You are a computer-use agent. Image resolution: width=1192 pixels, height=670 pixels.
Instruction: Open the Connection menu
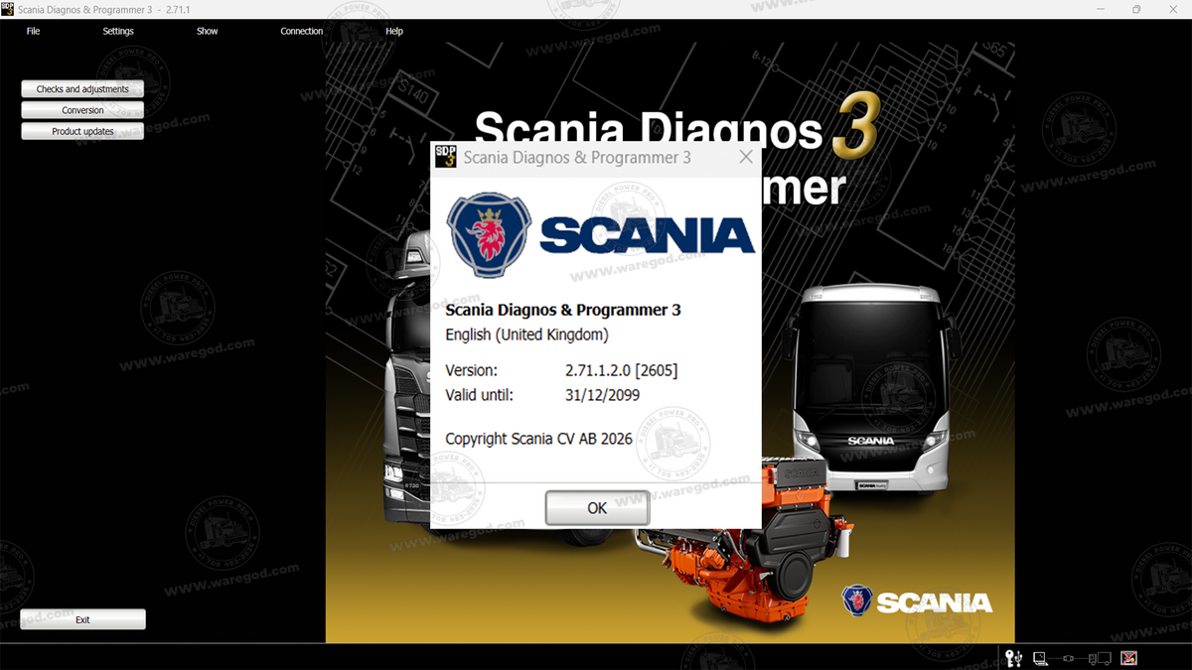(x=302, y=31)
